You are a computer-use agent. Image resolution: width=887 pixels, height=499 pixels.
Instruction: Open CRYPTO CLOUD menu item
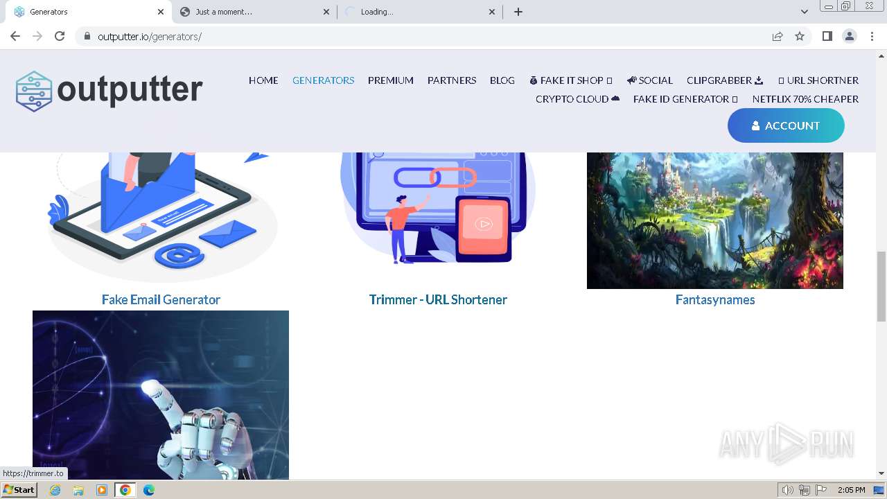coord(578,99)
